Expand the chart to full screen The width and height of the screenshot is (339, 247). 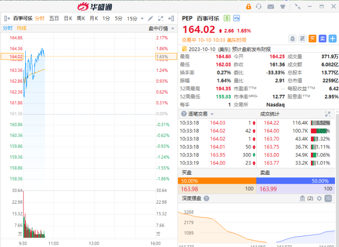tap(161, 19)
